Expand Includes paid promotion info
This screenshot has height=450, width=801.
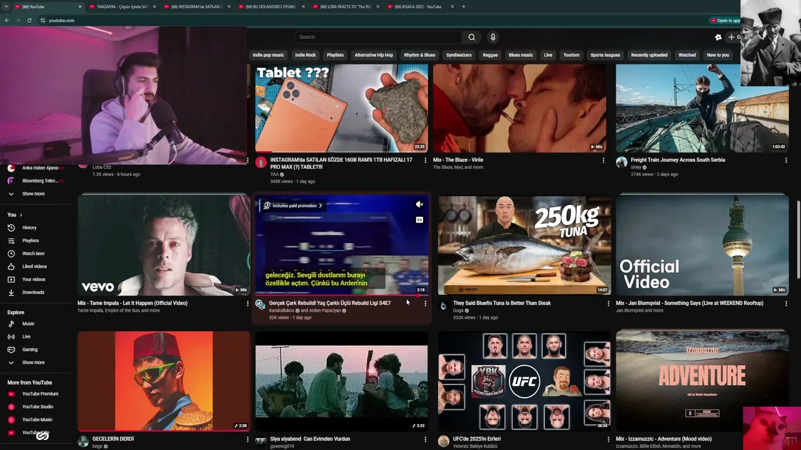click(293, 206)
